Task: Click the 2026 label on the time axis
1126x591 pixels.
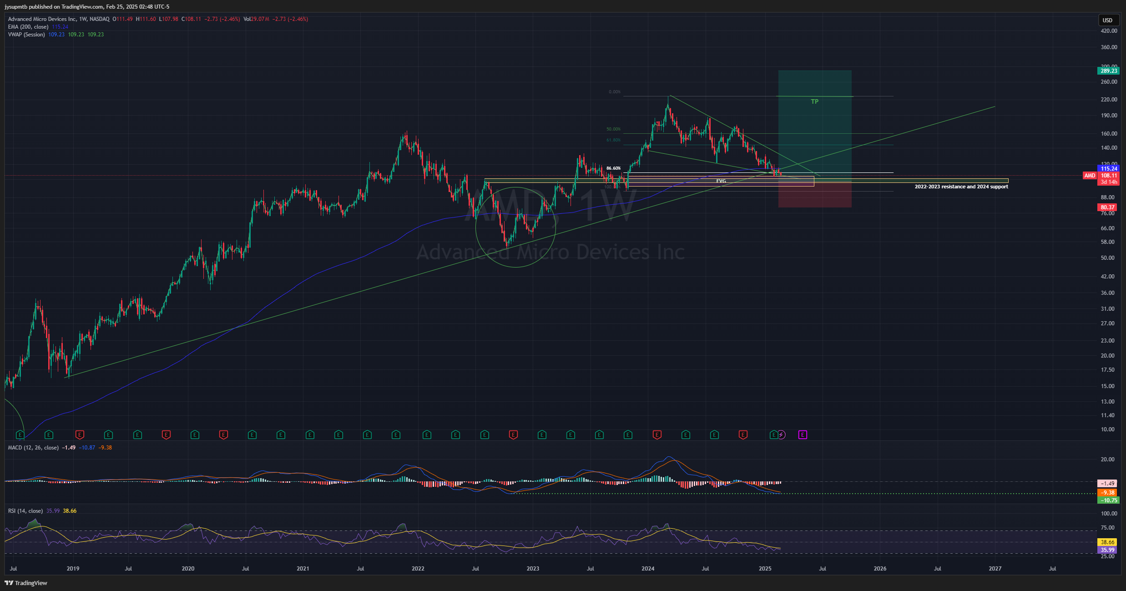Action: pyautogui.click(x=880, y=569)
